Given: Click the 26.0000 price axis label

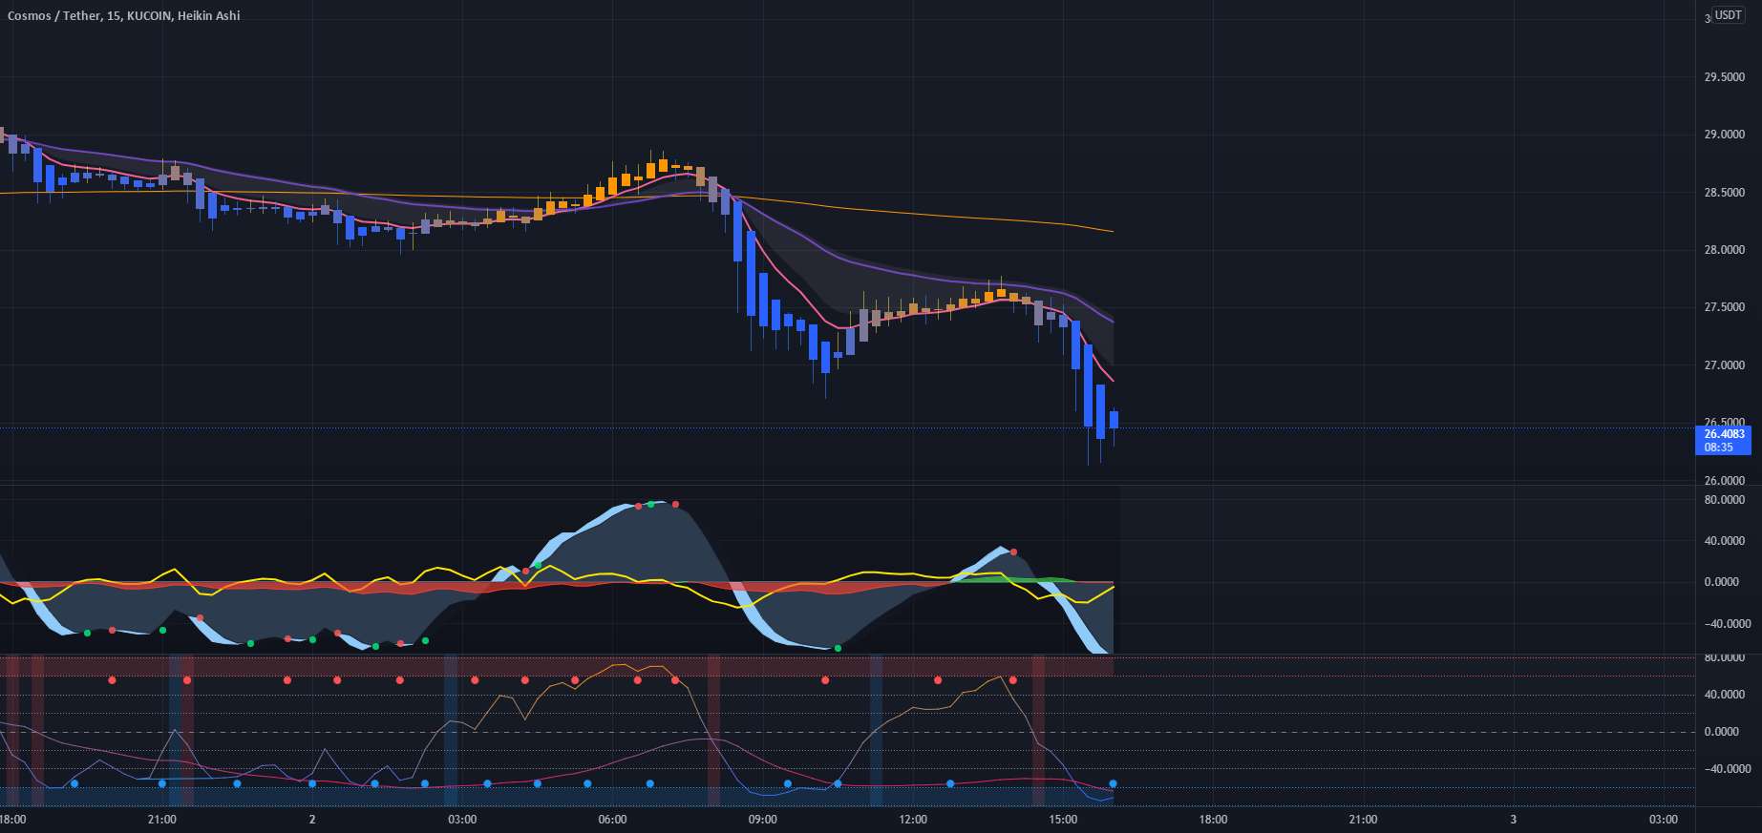Looking at the screenshot, I should 1724,481.
